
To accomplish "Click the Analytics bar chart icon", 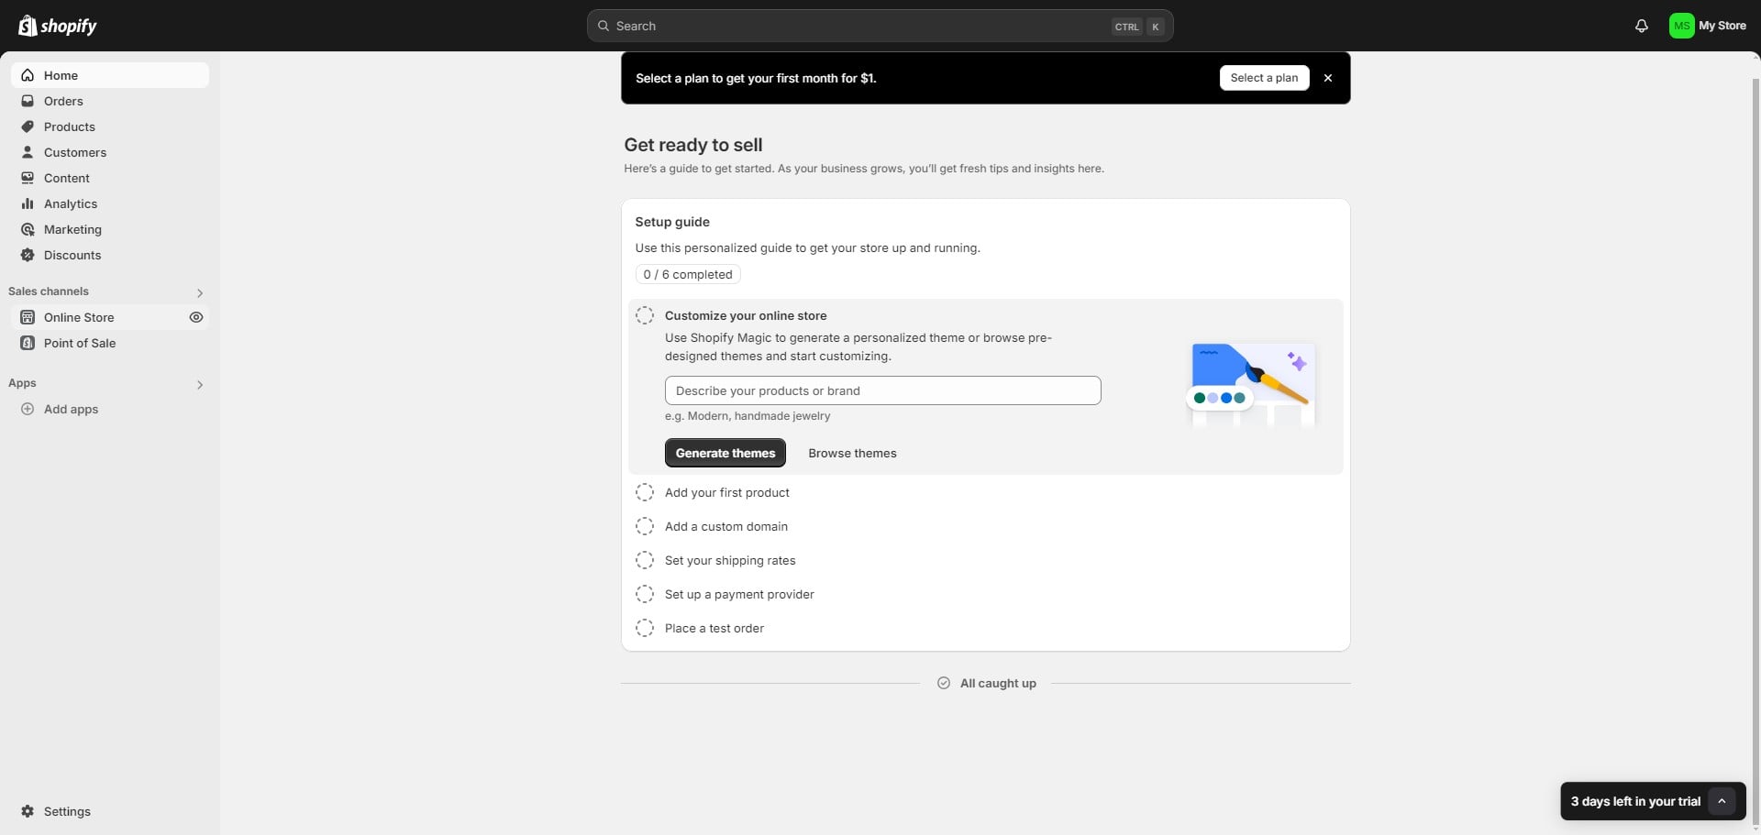I will click(x=28, y=203).
